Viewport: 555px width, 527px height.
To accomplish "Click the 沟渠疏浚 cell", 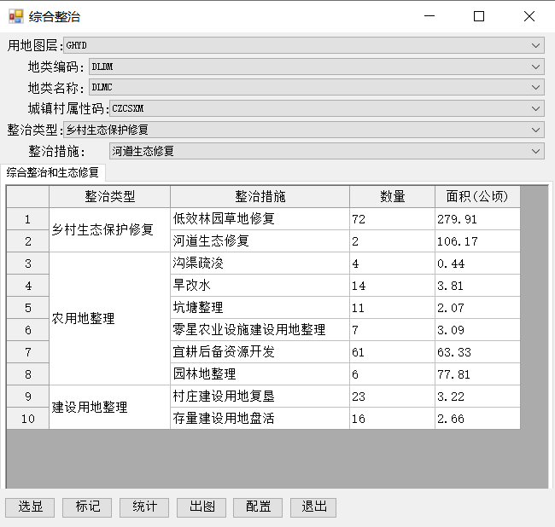I will pyautogui.click(x=260, y=263).
